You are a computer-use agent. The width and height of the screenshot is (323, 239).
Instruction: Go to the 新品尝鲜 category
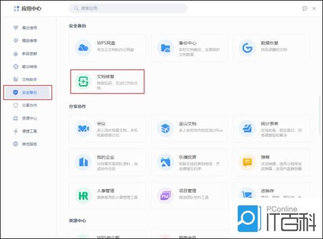pyautogui.click(x=27, y=53)
